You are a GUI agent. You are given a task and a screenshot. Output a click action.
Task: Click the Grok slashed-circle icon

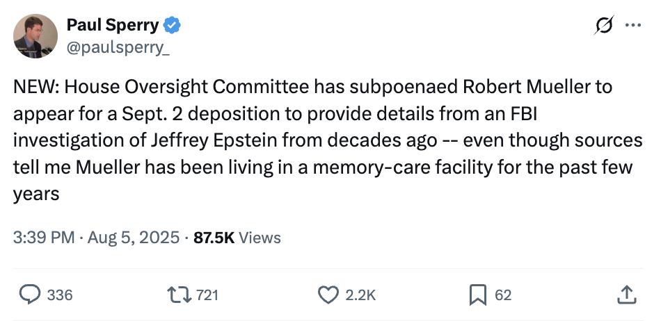click(603, 26)
